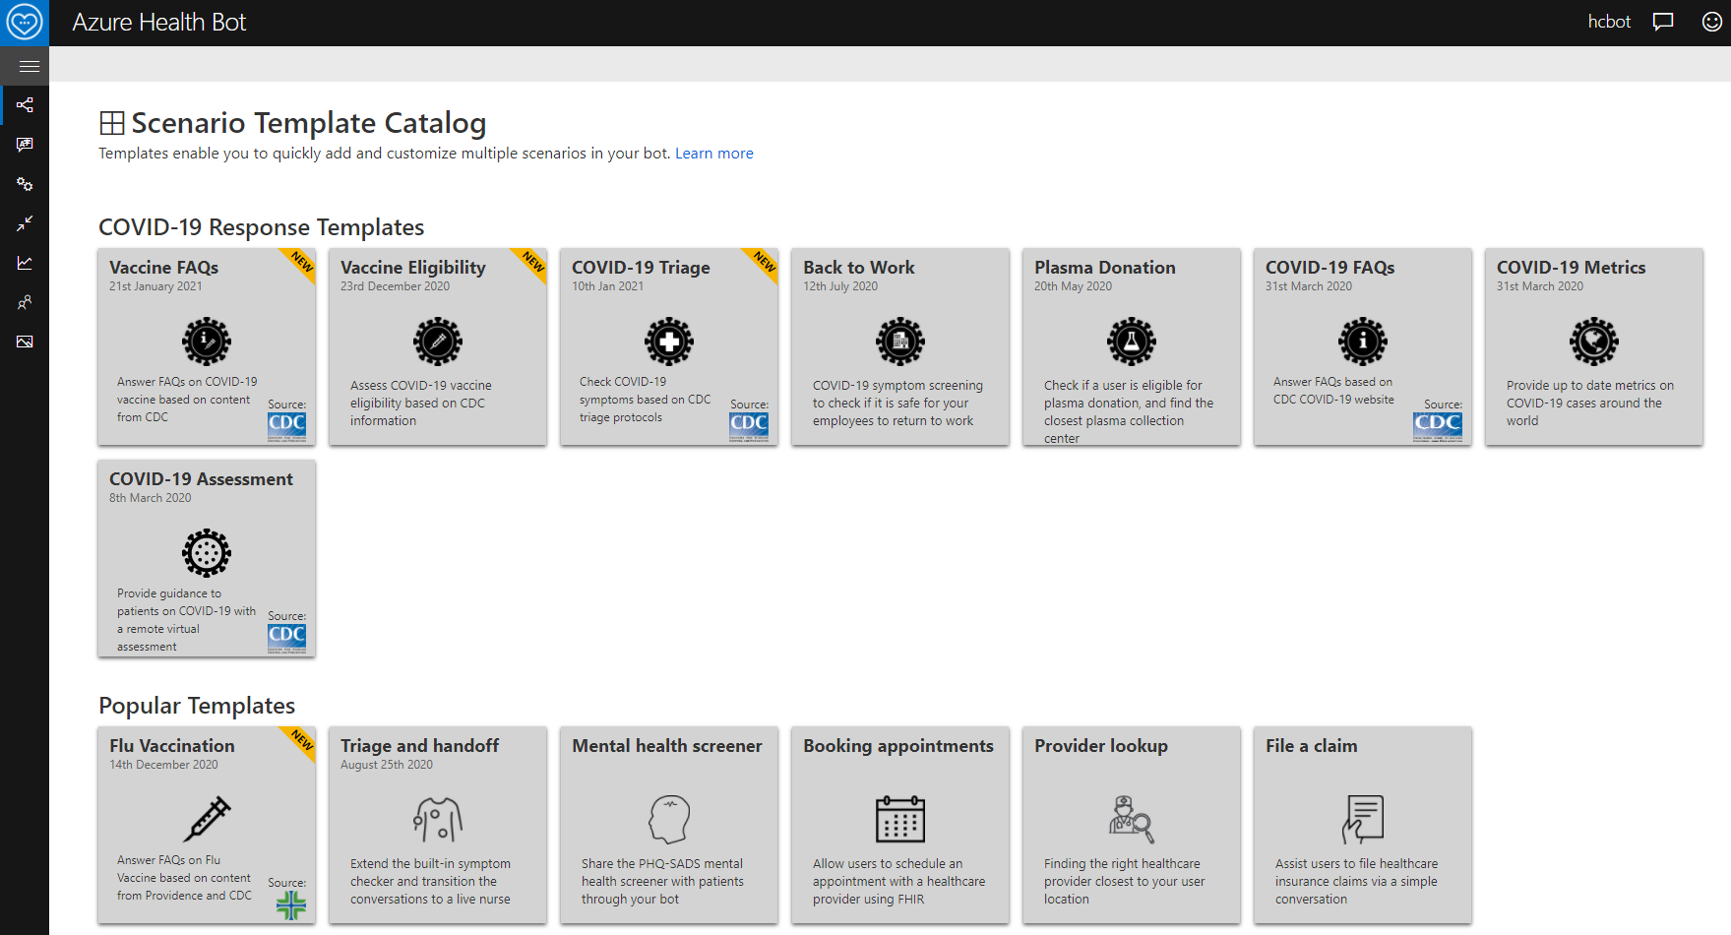Click the Booking appointments calendar icon

900,819
